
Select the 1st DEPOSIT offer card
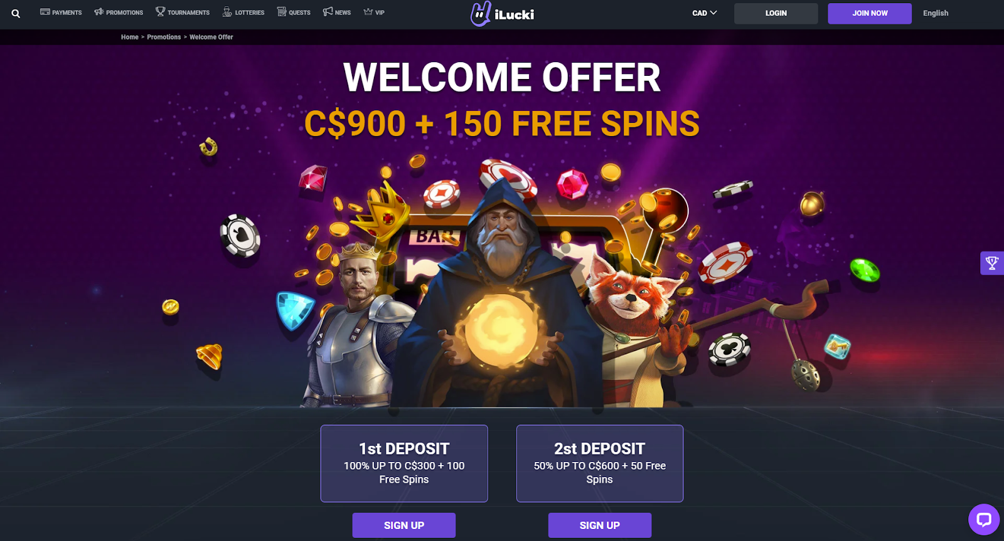[404, 463]
